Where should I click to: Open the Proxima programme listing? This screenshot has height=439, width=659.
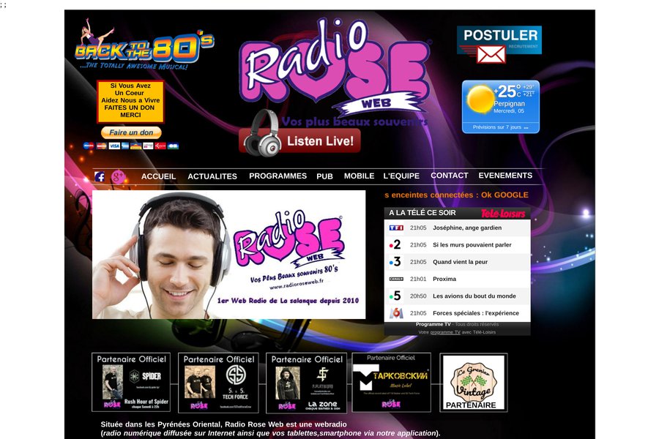click(x=444, y=279)
